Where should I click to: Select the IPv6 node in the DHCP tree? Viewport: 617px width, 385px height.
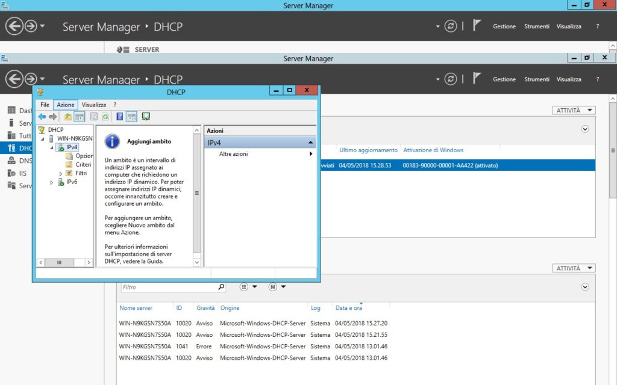(x=72, y=182)
